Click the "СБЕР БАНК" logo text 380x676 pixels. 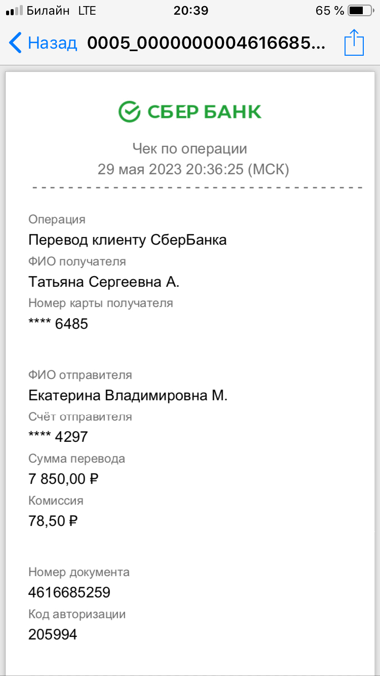click(204, 111)
